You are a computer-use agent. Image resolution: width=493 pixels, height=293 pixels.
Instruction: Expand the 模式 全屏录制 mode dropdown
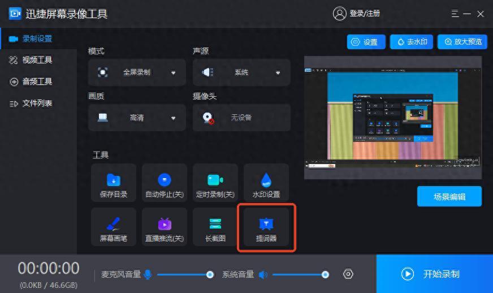[x=137, y=72]
